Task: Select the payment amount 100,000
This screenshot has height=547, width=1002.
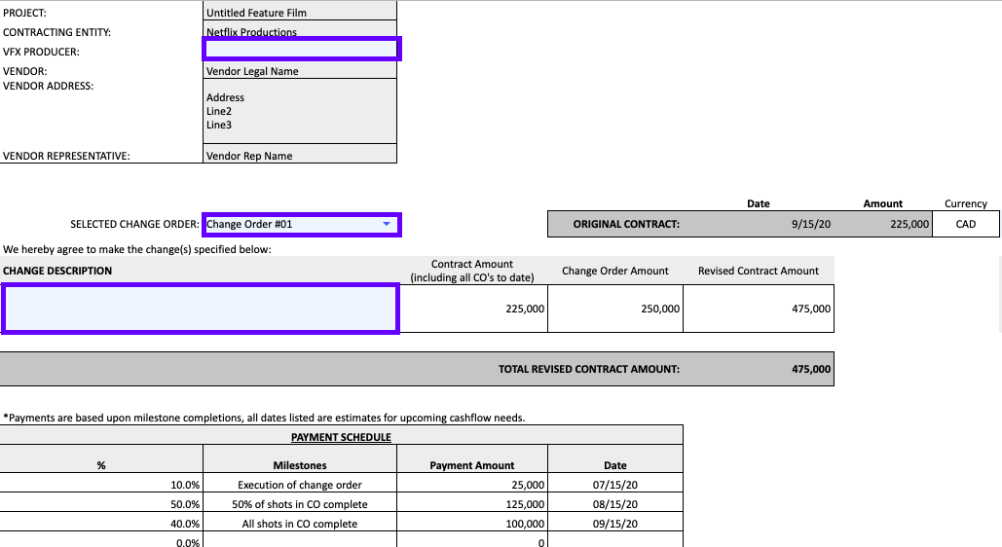Action: [x=472, y=524]
